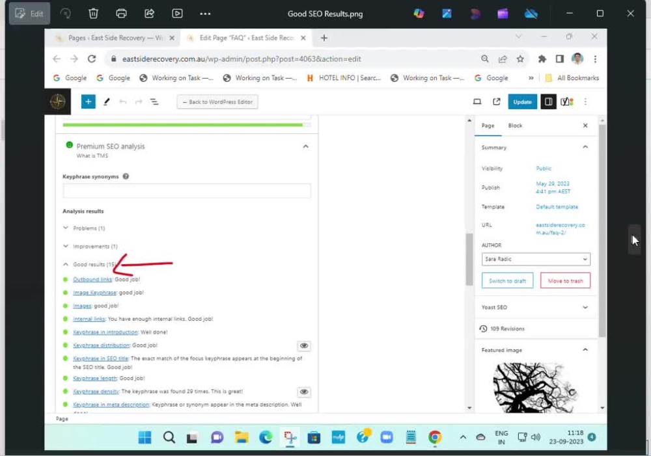Click the blue Update button

point(522,101)
